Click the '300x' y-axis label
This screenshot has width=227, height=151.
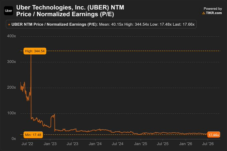(11, 62)
